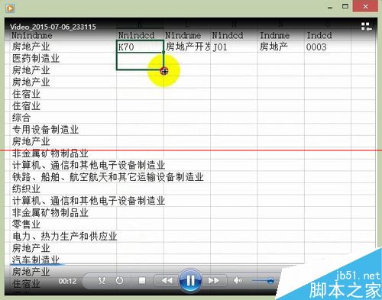The height and width of the screenshot is (300, 382).
Task: Select the 房地产开发 cell
Action: click(x=187, y=47)
